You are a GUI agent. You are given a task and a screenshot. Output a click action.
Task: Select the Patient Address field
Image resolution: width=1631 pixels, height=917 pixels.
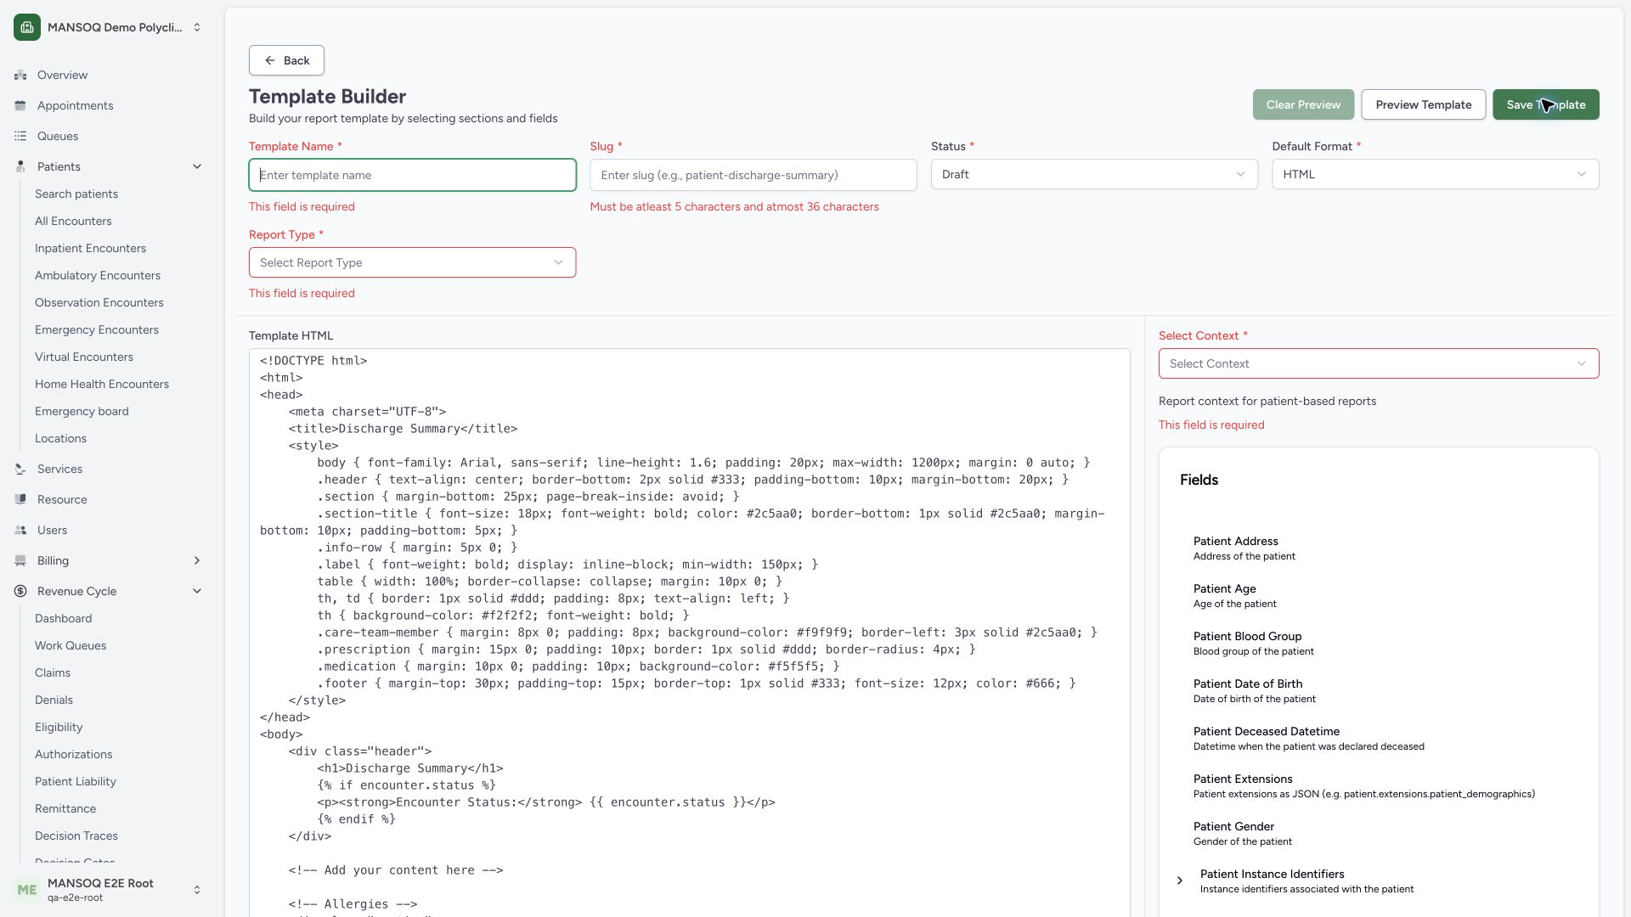click(x=1244, y=549)
